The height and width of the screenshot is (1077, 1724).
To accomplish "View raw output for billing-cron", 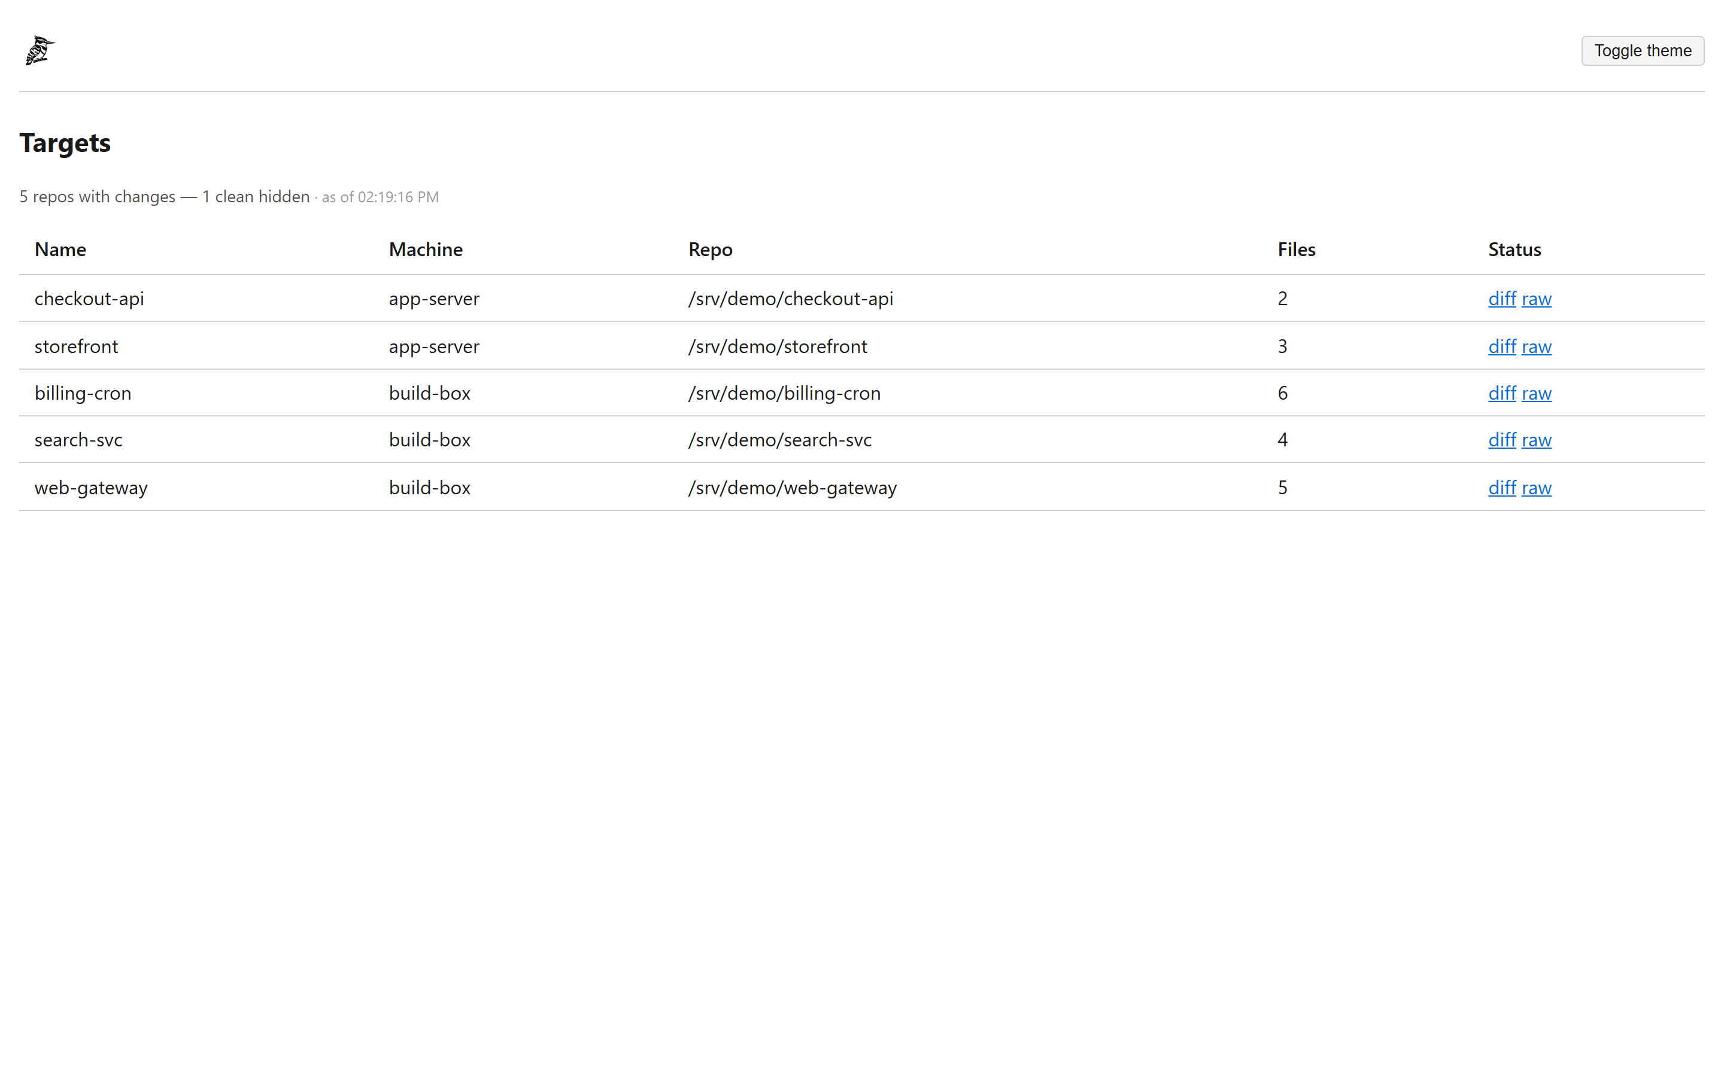I will click(x=1536, y=393).
